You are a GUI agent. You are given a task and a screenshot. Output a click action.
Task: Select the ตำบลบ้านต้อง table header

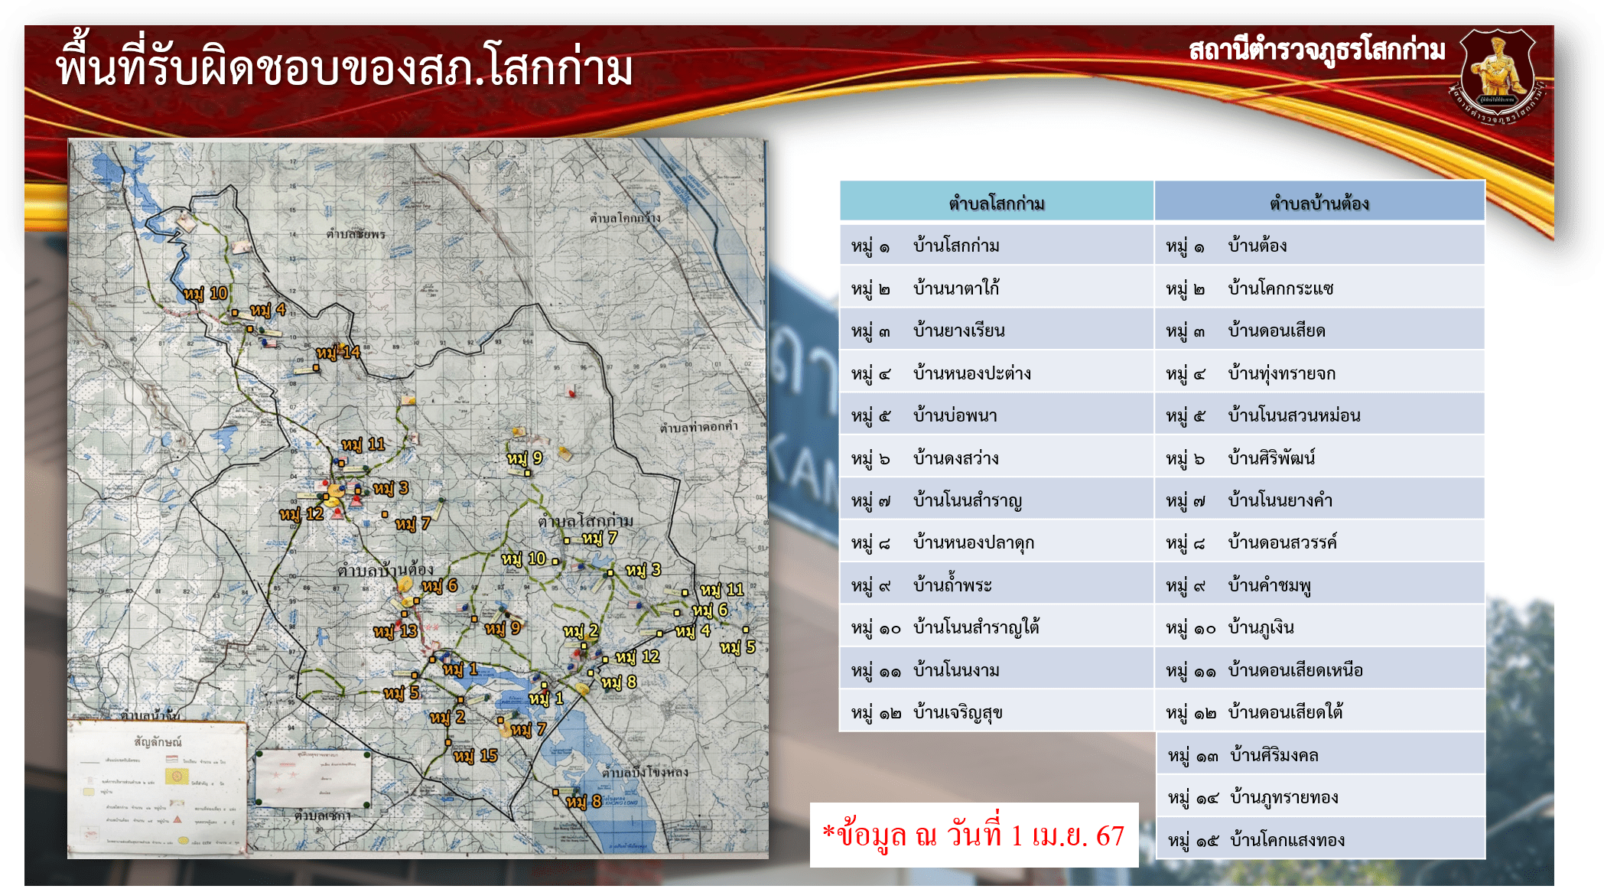(x=1319, y=203)
